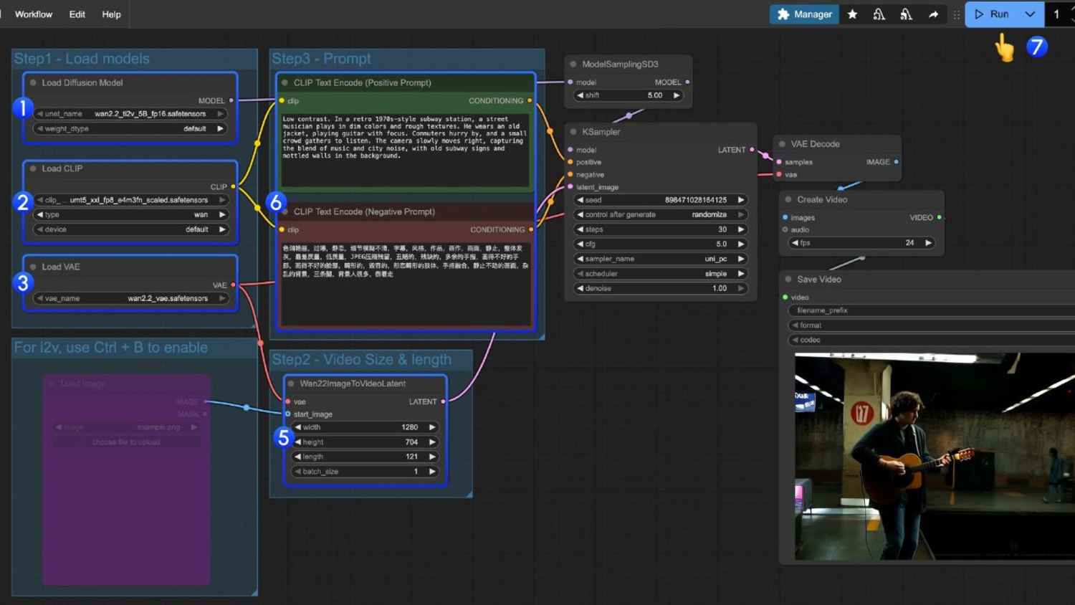Viewport: 1075px width, 605px height.
Task: Open the Edit menu
Action: tap(77, 14)
